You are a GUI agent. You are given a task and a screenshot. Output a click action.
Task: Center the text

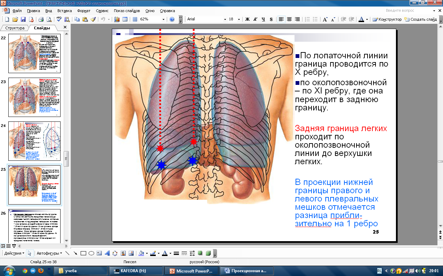(289, 19)
